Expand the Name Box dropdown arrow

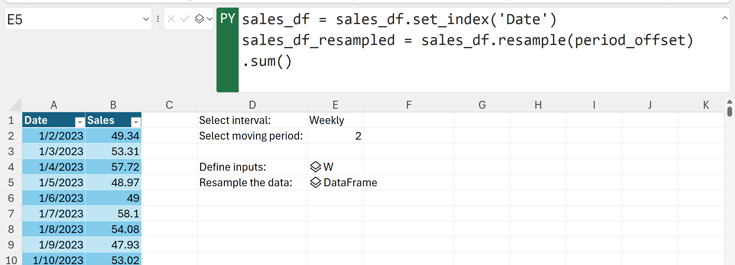pos(146,19)
